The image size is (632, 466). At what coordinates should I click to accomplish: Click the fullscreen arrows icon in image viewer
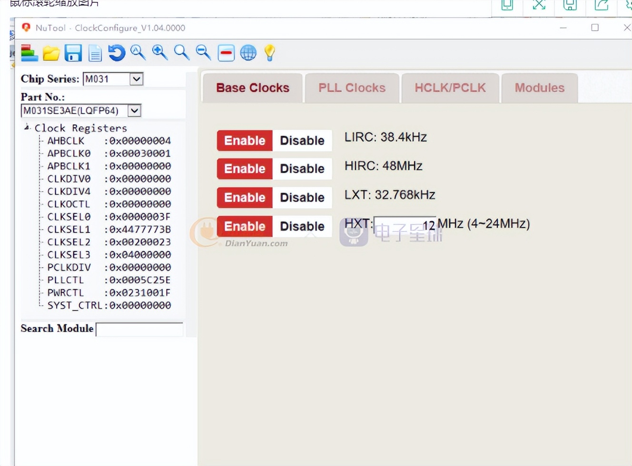tap(539, 5)
